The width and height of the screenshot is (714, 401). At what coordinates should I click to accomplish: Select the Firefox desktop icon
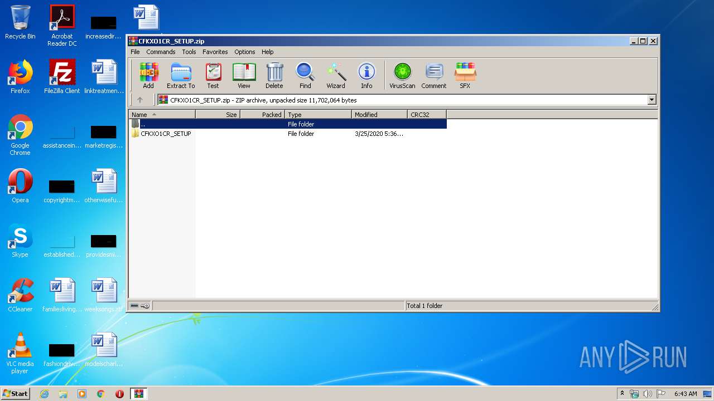pos(20,77)
